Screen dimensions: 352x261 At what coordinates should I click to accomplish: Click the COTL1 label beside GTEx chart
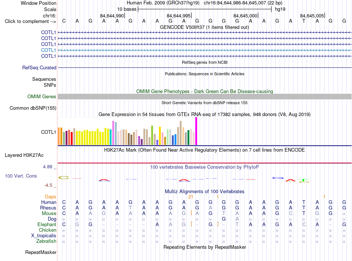tap(49, 132)
